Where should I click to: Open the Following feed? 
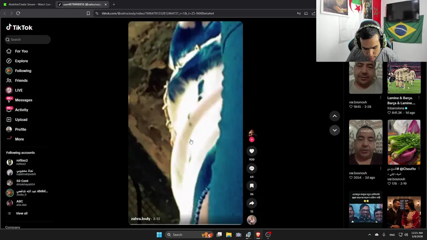(x=23, y=71)
